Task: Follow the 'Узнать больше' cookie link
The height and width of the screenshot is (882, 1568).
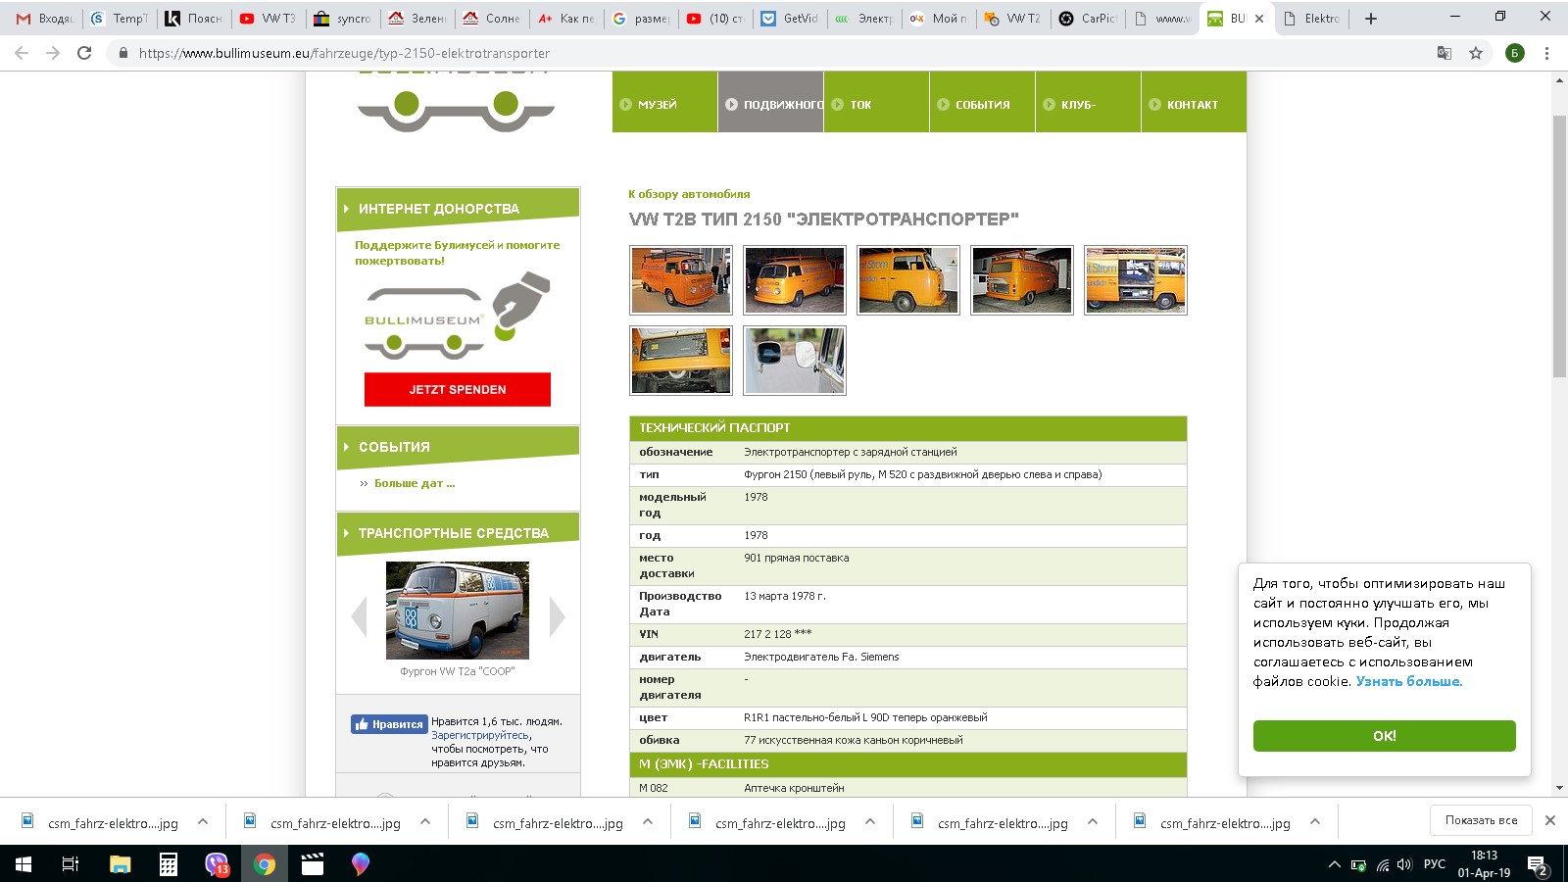Action: click(1408, 682)
